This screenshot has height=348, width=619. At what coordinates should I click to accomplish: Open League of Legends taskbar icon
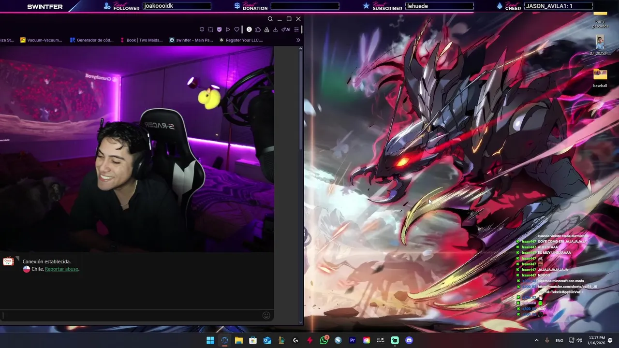281,340
